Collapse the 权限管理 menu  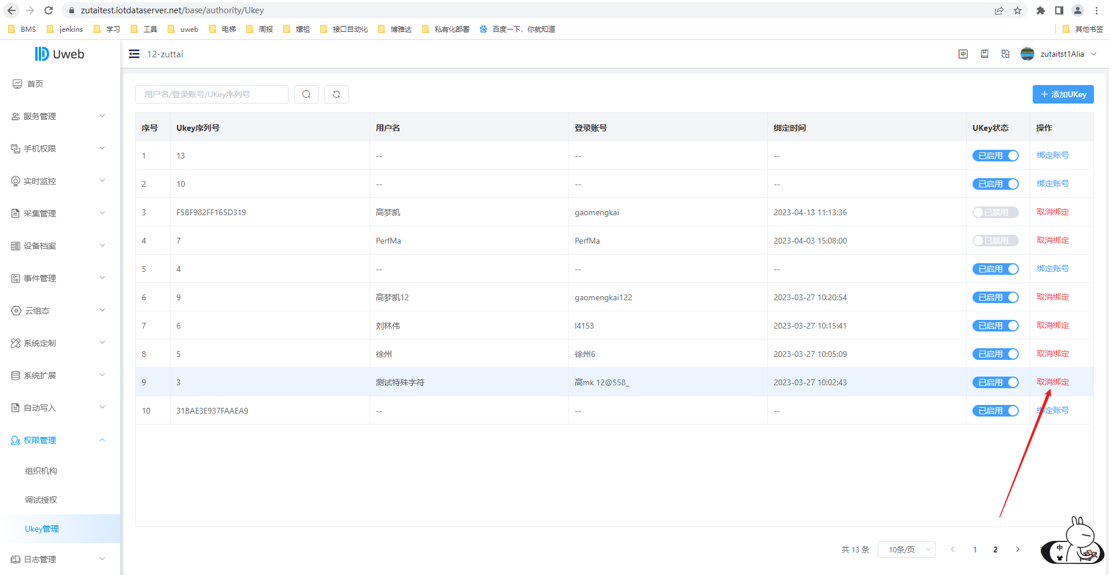click(x=60, y=440)
